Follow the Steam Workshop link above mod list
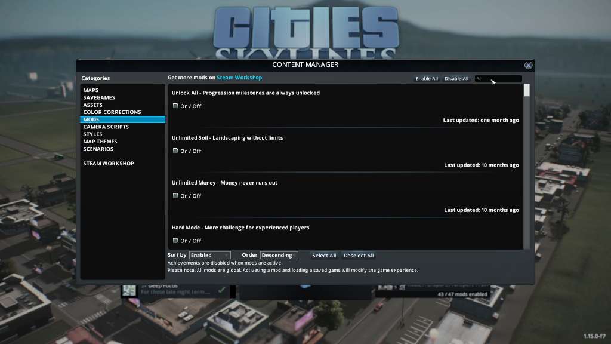The height and width of the screenshot is (344, 611). [x=239, y=78]
